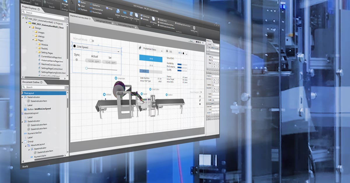Click Line Speed black state dot
350x183 pixels.
pos(75,46)
